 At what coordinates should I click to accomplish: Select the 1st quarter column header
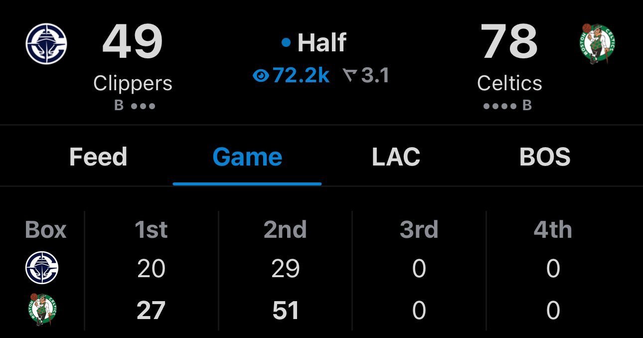(151, 230)
